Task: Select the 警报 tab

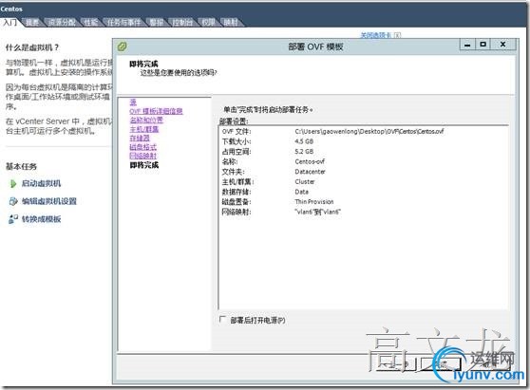Action: tap(156, 22)
